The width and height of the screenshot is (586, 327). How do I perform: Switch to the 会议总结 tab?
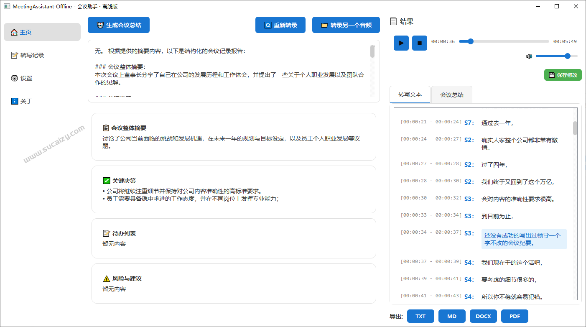[x=451, y=95]
